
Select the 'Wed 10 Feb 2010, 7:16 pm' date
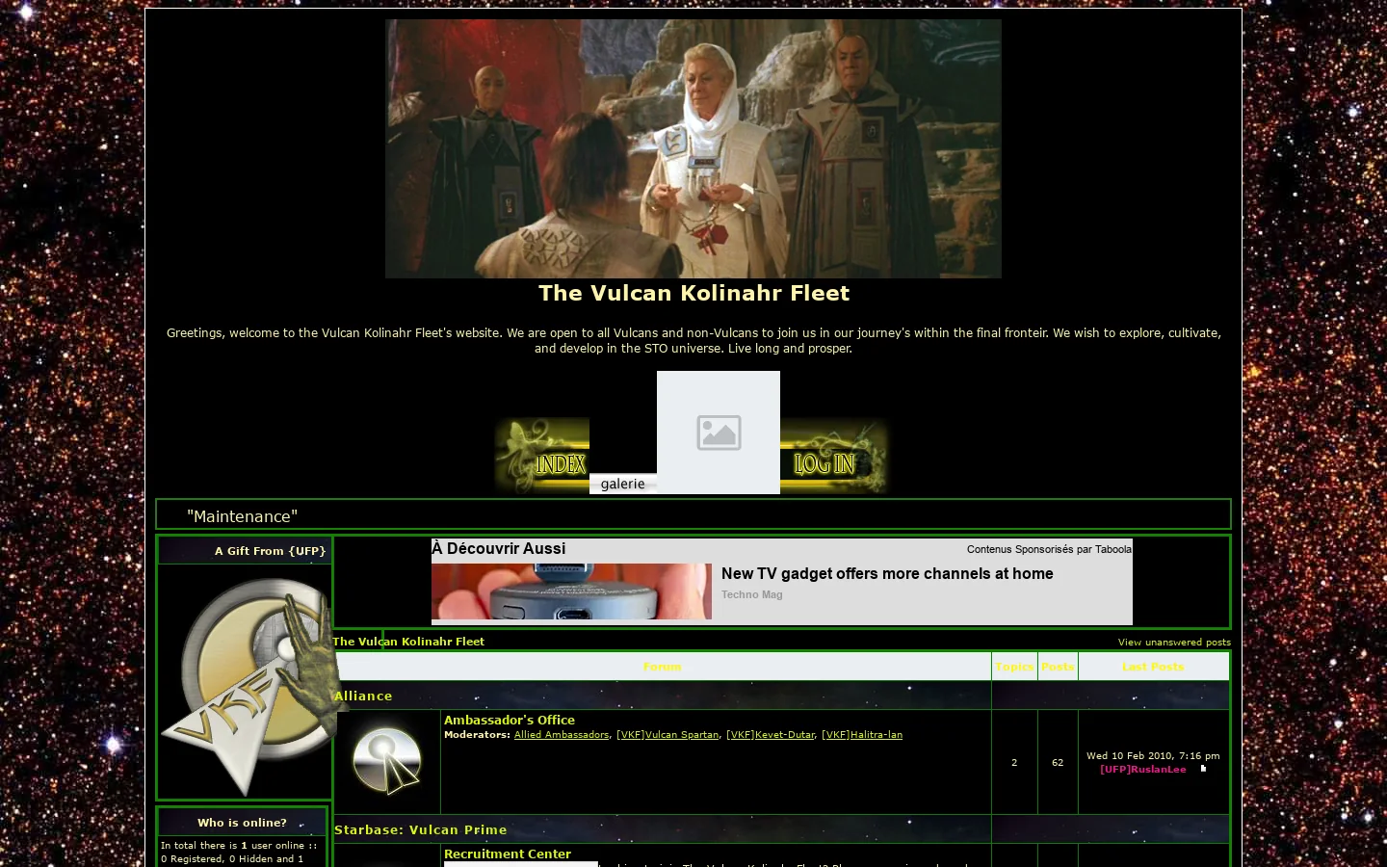[x=1153, y=756]
